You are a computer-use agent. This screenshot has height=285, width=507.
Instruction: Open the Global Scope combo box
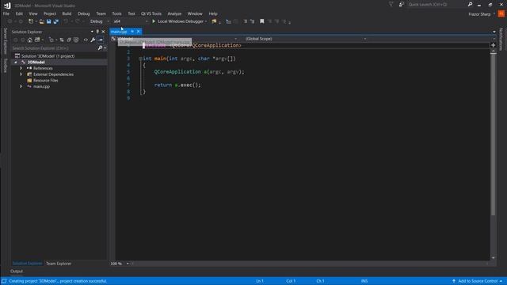[306, 39]
